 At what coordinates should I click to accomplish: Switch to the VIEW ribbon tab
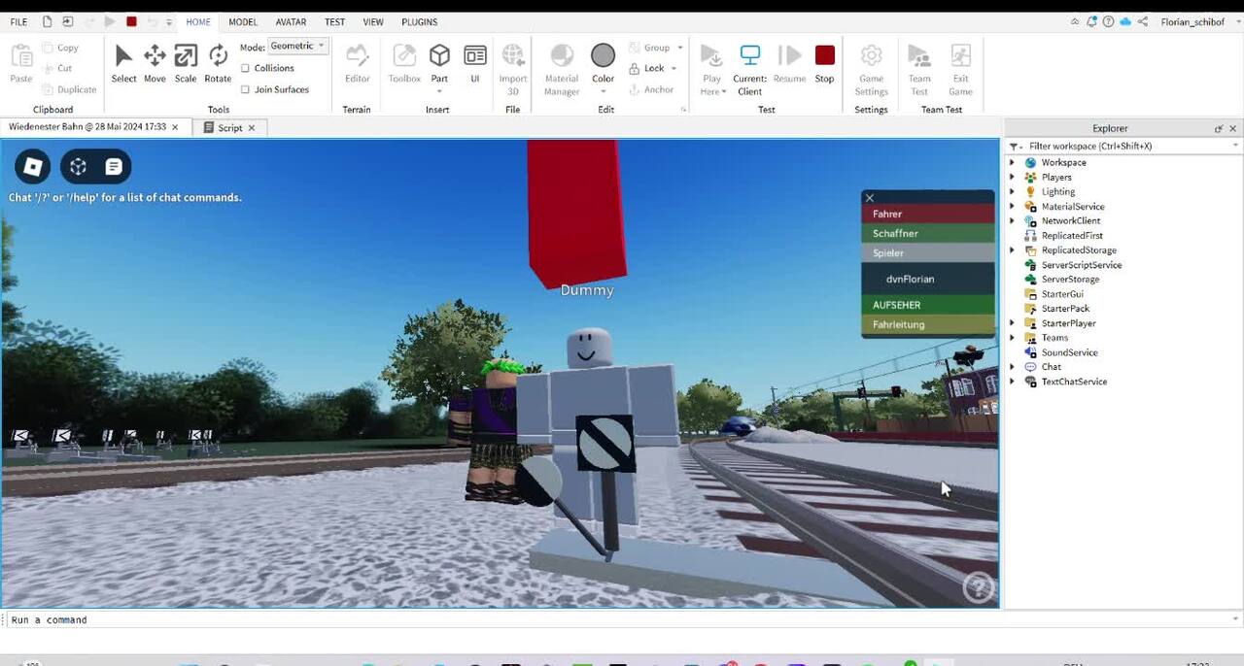(373, 21)
